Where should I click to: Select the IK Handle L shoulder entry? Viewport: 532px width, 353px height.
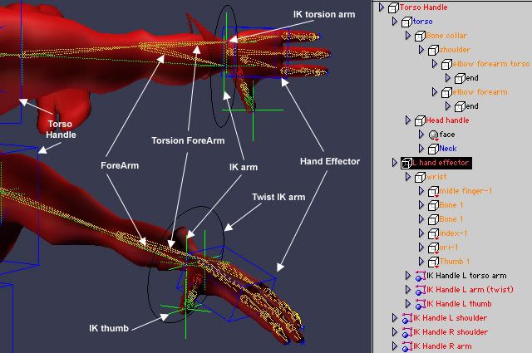(450, 318)
